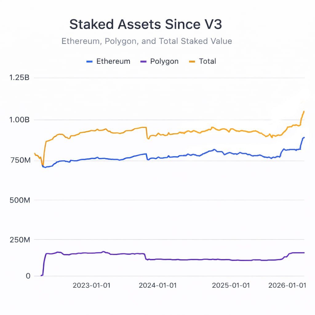Toggle the Ethereum series in the legend
Image resolution: width=315 pixels, height=315 pixels.
point(113,61)
